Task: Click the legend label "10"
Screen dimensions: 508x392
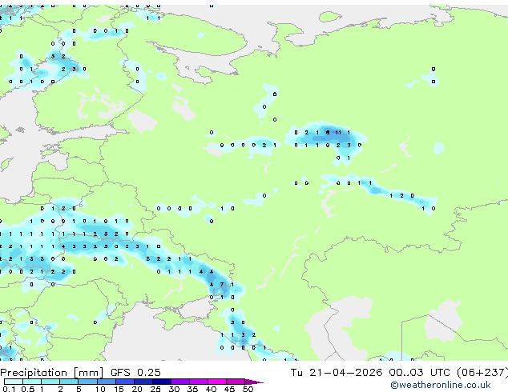Action: pyautogui.click(x=100, y=389)
